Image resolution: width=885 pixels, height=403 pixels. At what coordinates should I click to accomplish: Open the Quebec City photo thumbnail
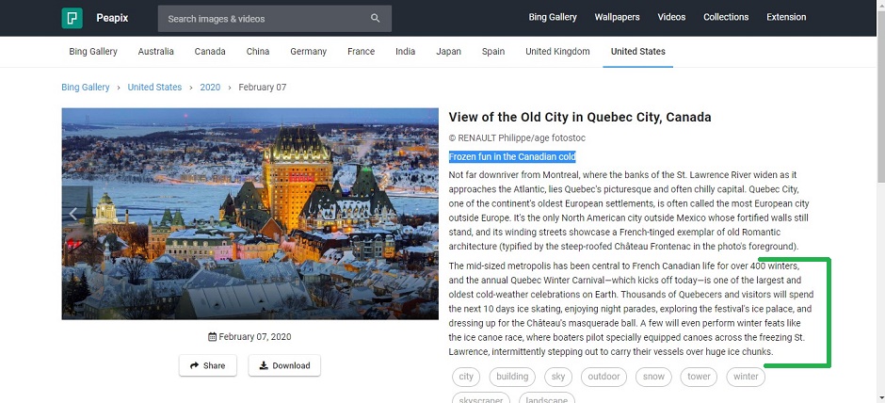pyautogui.click(x=250, y=214)
